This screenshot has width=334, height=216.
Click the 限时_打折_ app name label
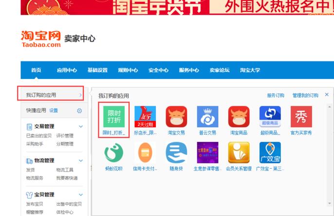114,133
